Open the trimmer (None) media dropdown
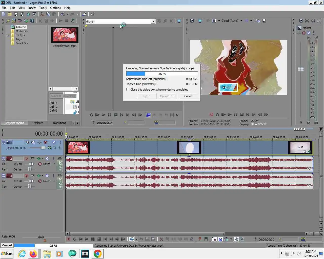324x259 pixels. click(x=153, y=21)
